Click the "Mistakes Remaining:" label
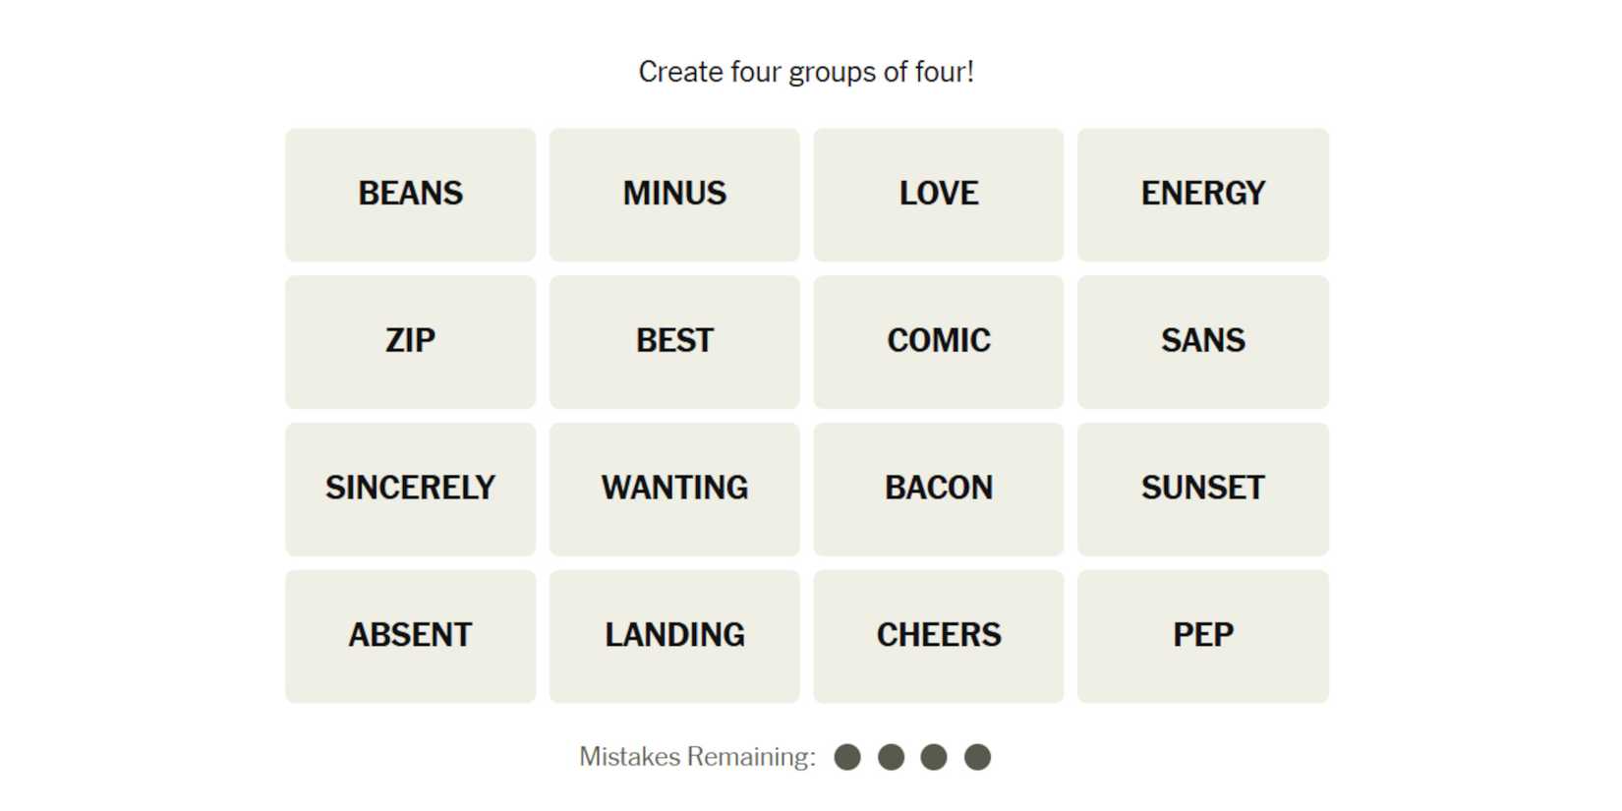This screenshot has width=1622, height=811. [697, 757]
